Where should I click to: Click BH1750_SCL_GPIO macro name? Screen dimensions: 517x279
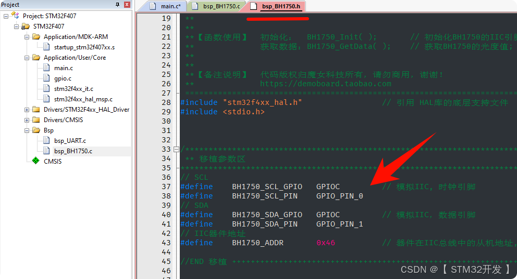pyautogui.click(x=267, y=187)
